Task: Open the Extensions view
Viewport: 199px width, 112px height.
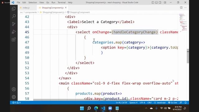Action: [x=14, y=40]
